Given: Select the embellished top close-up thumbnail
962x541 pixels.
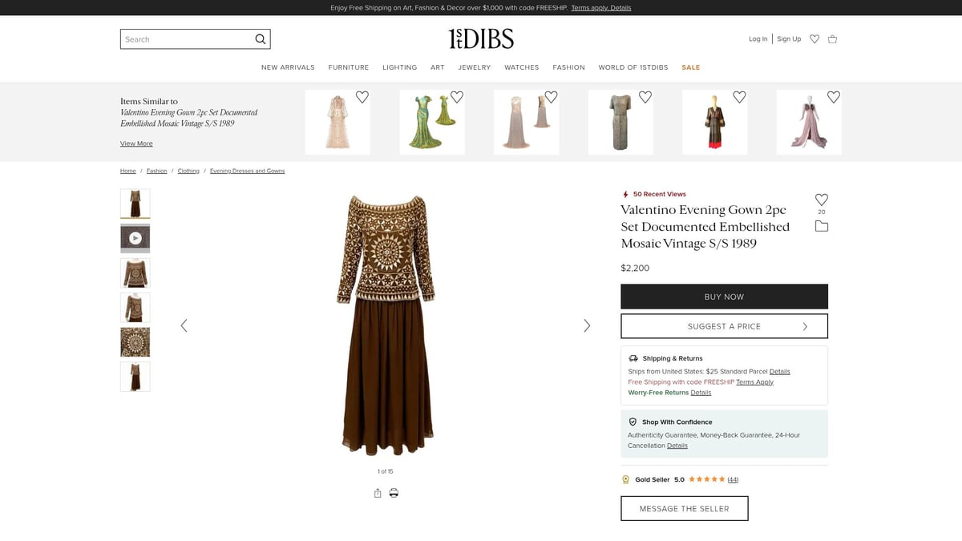Looking at the screenshot, I should pos(135,273).
